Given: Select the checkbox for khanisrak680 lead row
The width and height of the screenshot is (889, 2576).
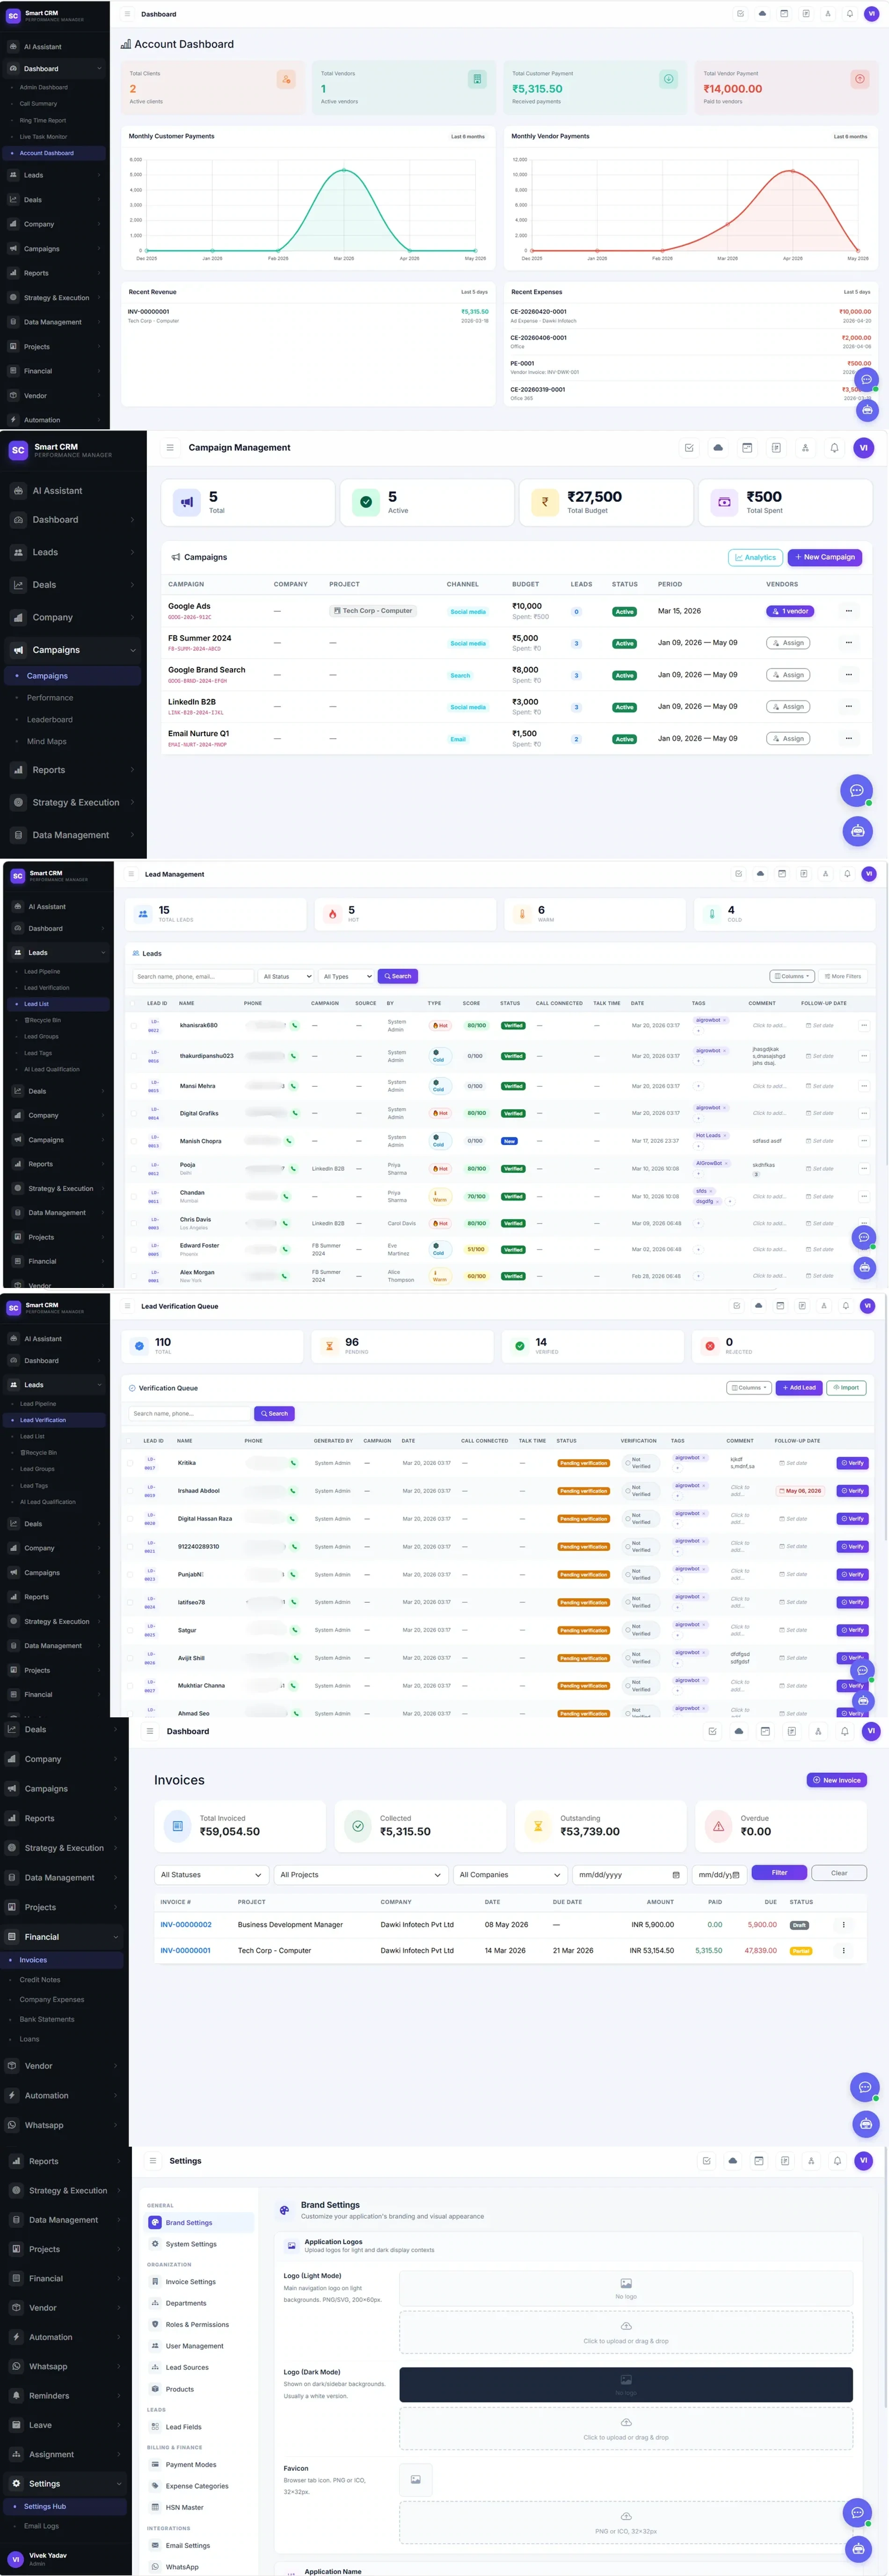Looking at the screenshot, I should 133,1026.
